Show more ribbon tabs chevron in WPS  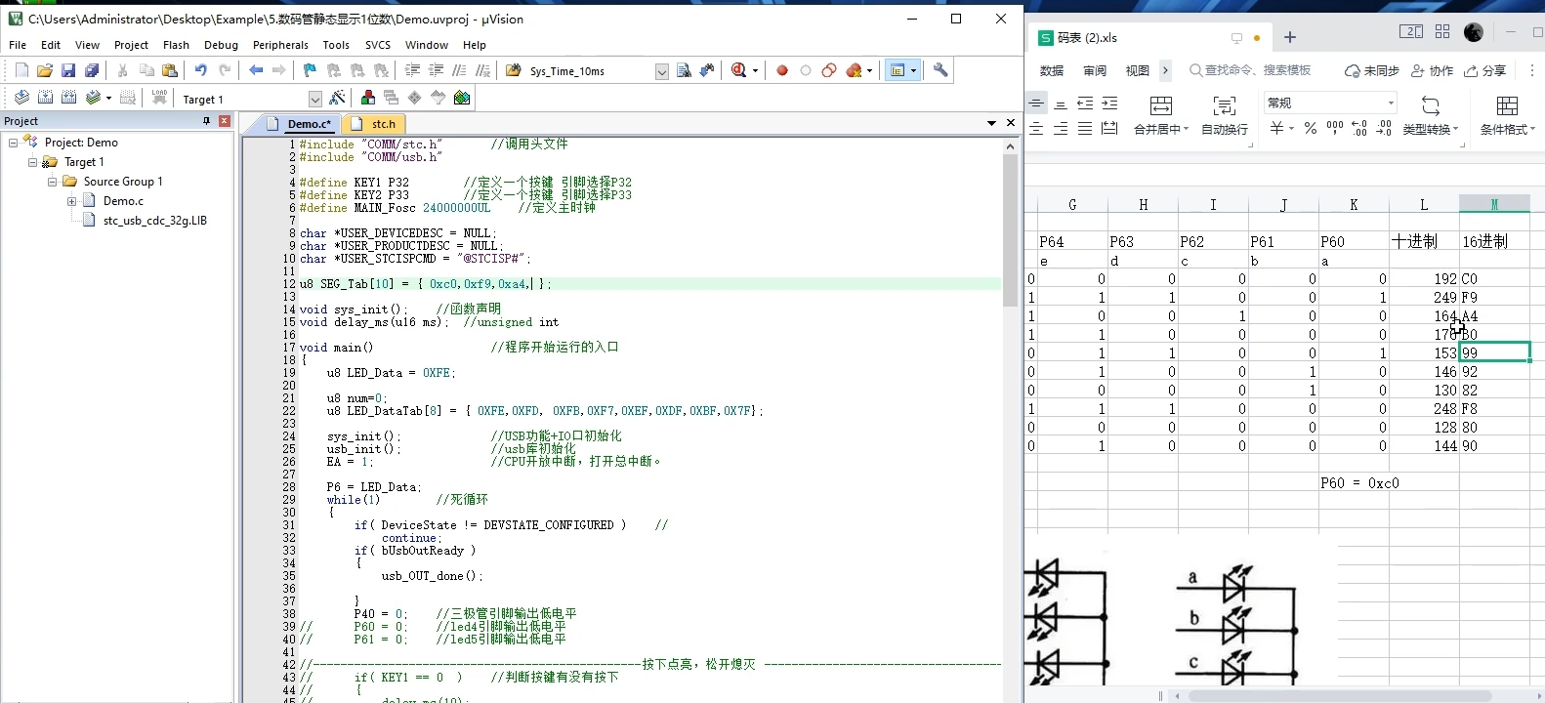tap(1165, 70)
